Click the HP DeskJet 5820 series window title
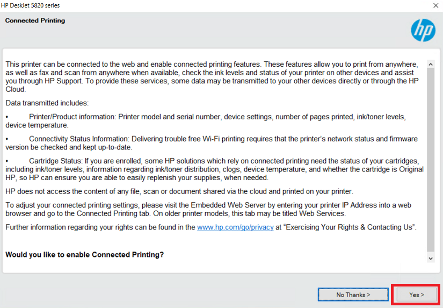This screenshot has height=308, width=443. click(30, 5)
